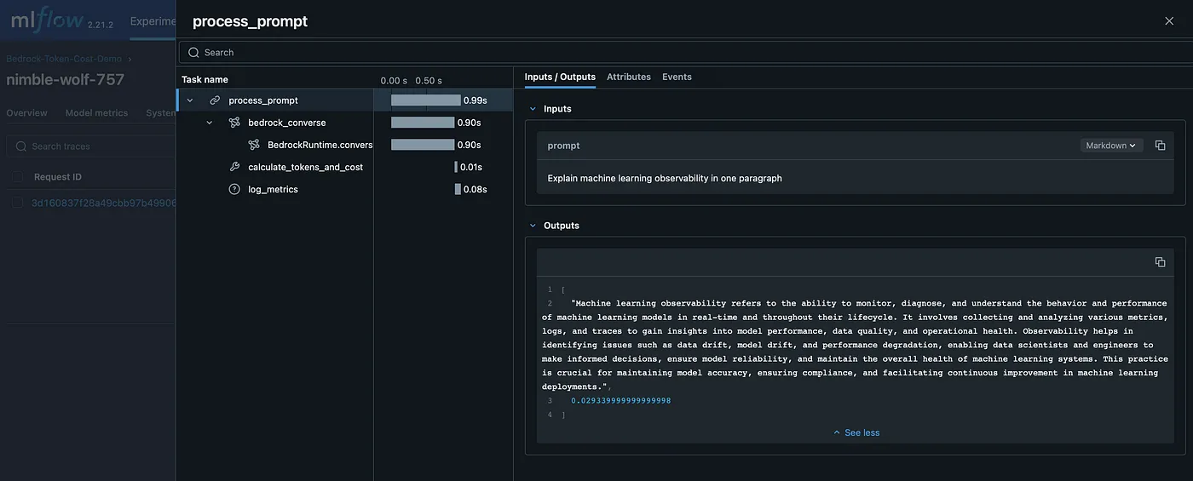Click the BedrockRuntime.converse 0.90s timeline bar
The width and height of the screenshot is (1193, 481).
423,145
